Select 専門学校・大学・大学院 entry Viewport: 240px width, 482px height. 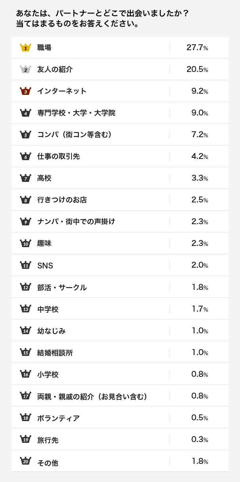pyautogui.click(x=76, y=113)
